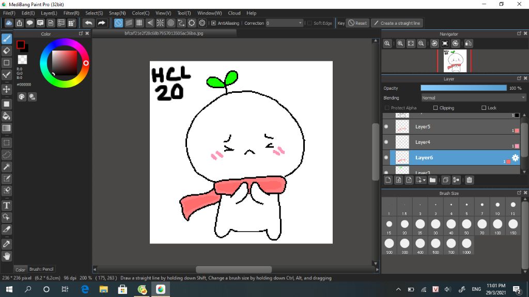Viewport: 529px width, 297px height.
Task: Delete the layer with the trash icon
Action: coord(469,180)
